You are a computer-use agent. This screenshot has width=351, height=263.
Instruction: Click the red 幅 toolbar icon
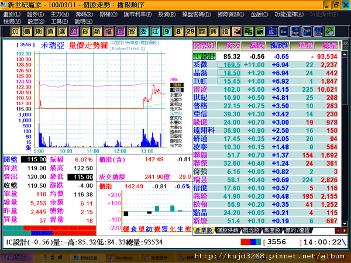click(x=108, y=32)
